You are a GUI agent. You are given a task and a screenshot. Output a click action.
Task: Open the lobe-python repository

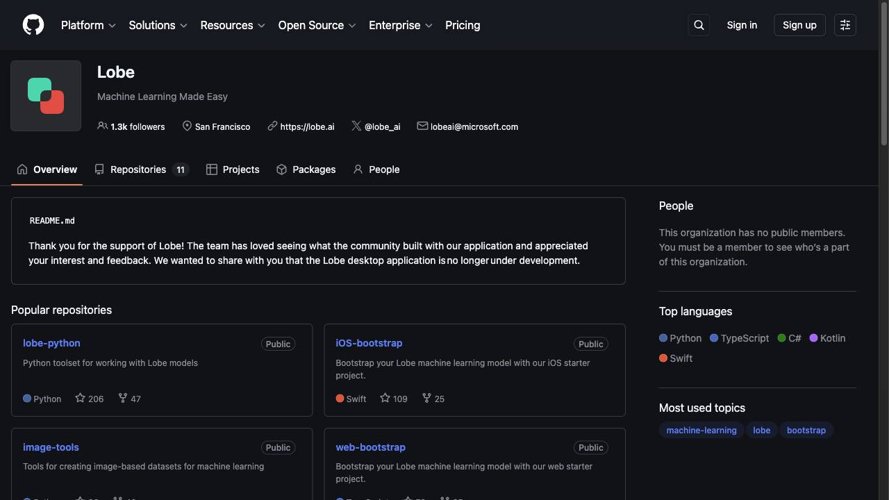(51, 343)
